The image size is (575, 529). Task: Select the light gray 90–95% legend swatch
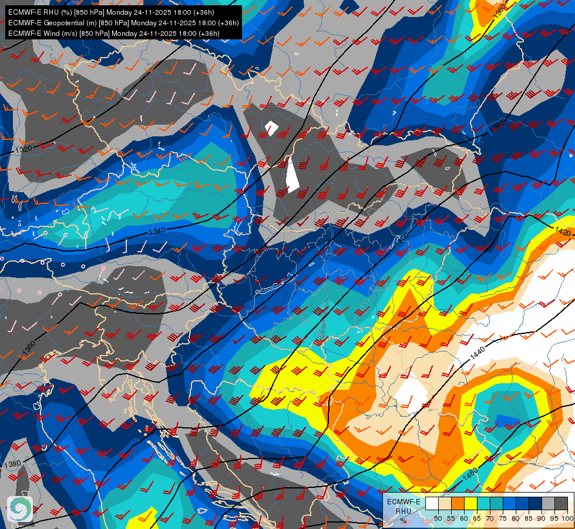548,504
